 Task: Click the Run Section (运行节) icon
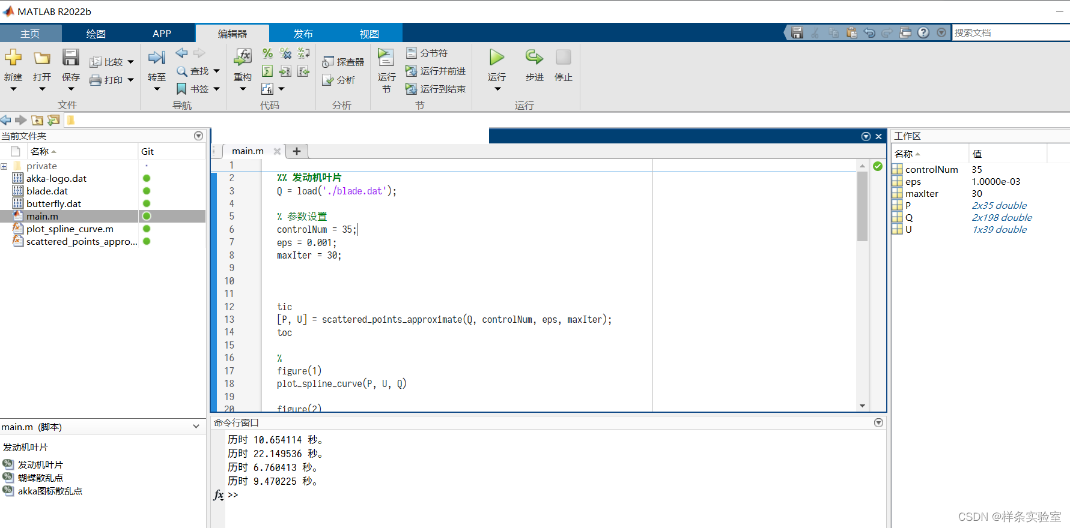click(386, 58)
